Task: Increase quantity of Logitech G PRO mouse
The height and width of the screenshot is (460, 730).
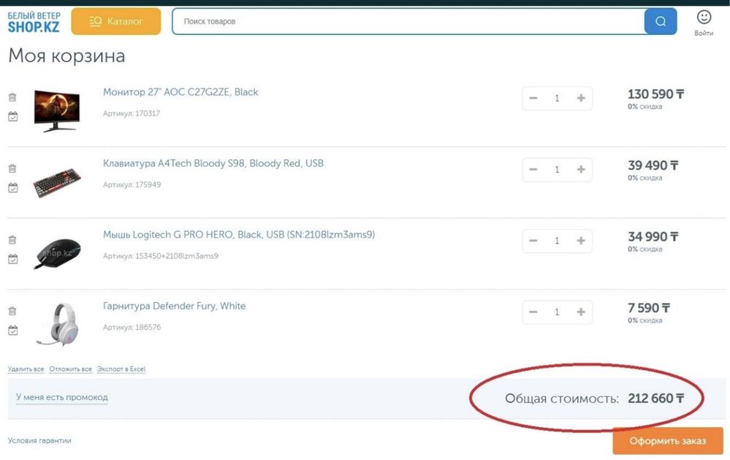Action: 580,241
